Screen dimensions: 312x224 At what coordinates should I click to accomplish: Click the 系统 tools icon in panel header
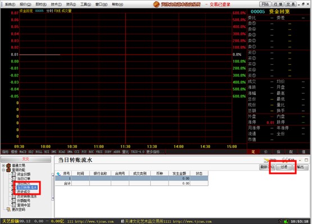284,160
